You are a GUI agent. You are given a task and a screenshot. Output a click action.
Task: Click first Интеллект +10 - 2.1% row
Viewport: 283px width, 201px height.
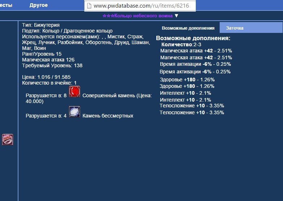tap(185, 93)
